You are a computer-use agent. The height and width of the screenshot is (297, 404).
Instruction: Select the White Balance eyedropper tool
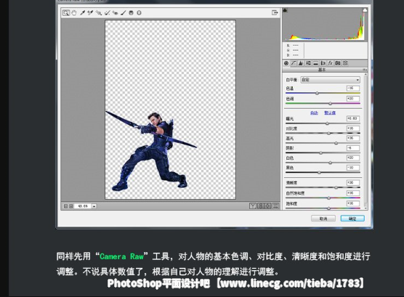tap(82, 12)
